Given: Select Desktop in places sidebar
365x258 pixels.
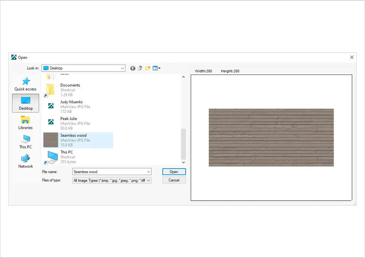Looking at the screenshot, I should 26,103.
